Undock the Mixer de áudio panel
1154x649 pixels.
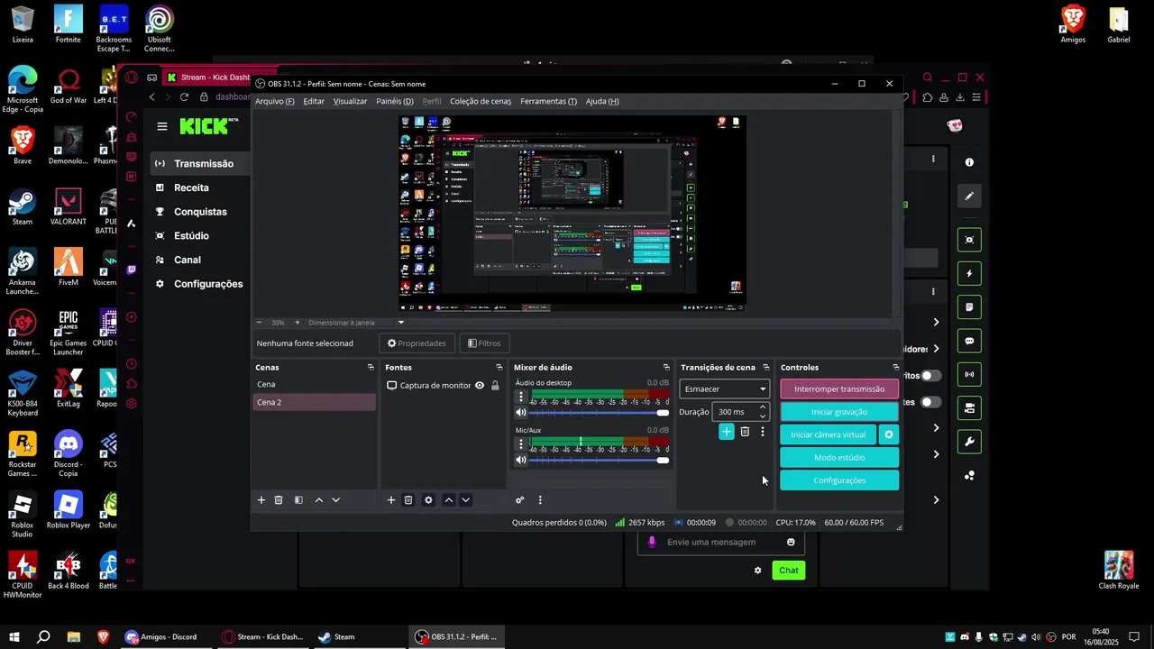[666, 367]
